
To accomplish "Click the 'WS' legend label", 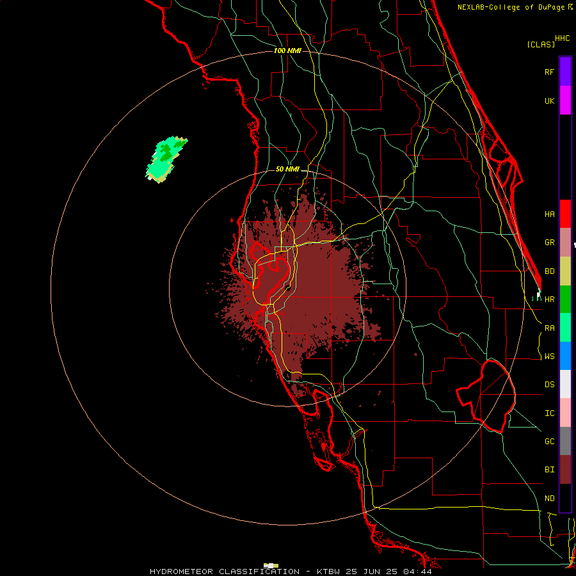I will pos(549,356).
